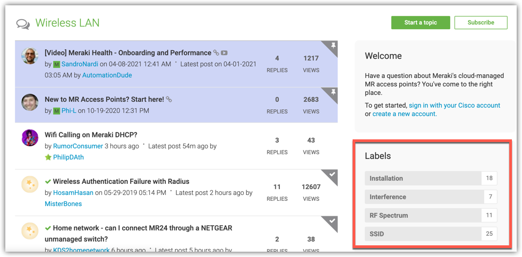Click the 18 count next to Installation

click(x=489, y=178)
